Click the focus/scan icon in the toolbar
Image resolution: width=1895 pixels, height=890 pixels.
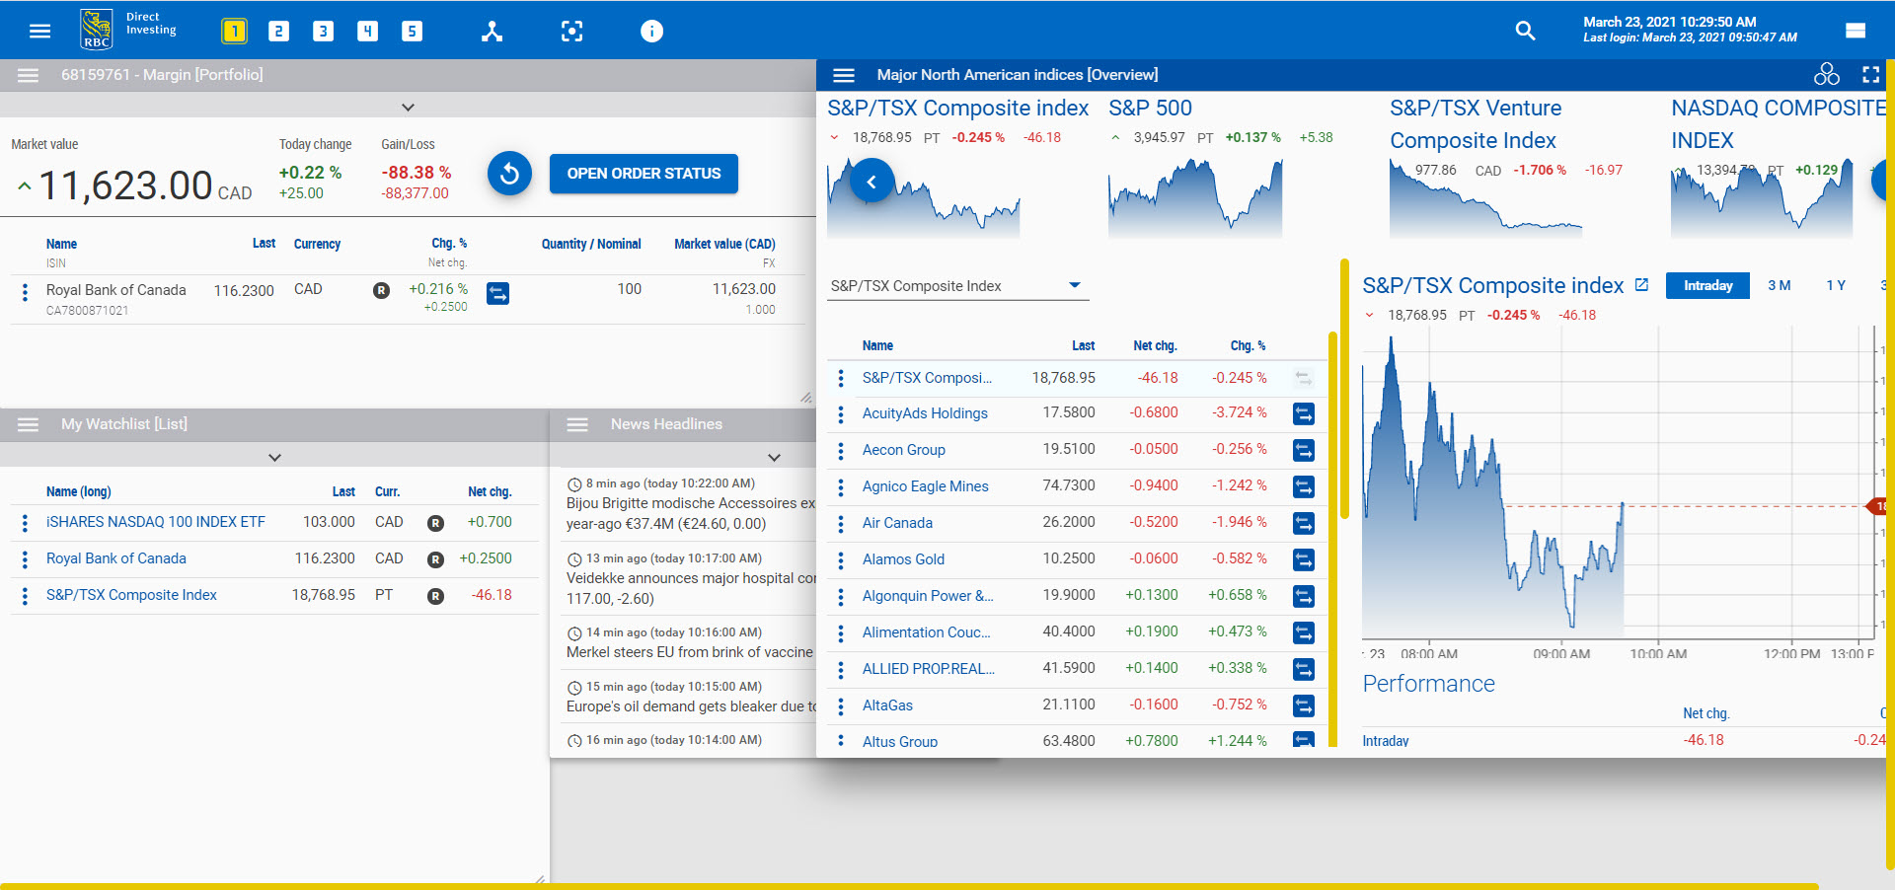click(571, 31)
